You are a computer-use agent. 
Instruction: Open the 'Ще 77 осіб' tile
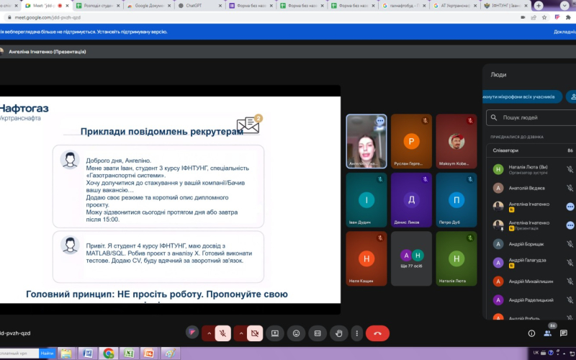point(411,258)
